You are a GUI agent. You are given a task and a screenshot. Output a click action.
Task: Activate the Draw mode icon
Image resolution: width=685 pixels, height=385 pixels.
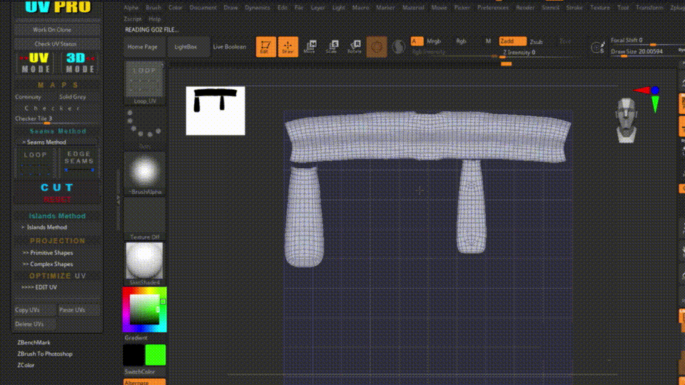pos(288,47)
